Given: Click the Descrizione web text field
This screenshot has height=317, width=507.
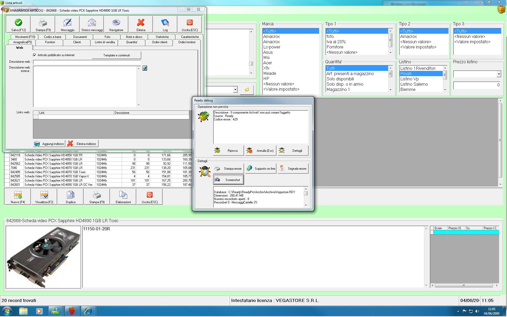Looking at the screenshot, I should pos(87,62).
